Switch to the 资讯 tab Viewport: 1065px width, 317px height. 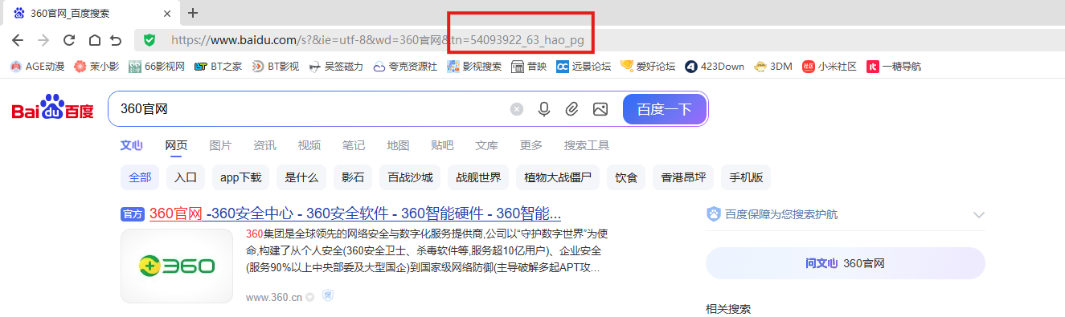264,145
